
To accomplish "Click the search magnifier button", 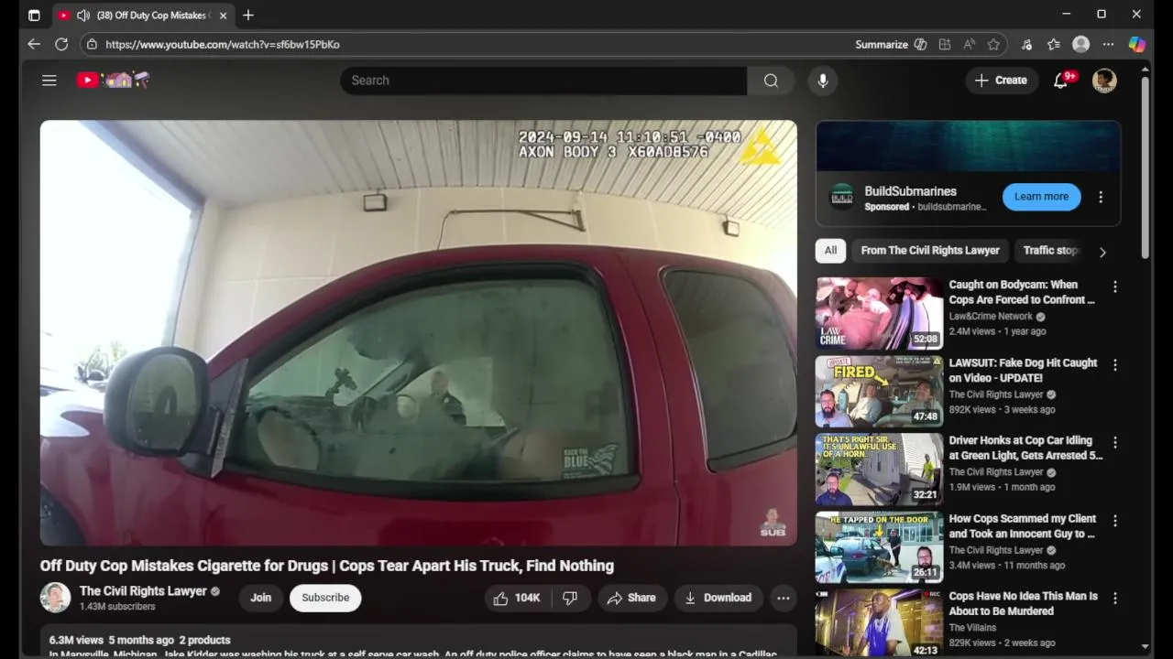I will [x=771, y=81].
